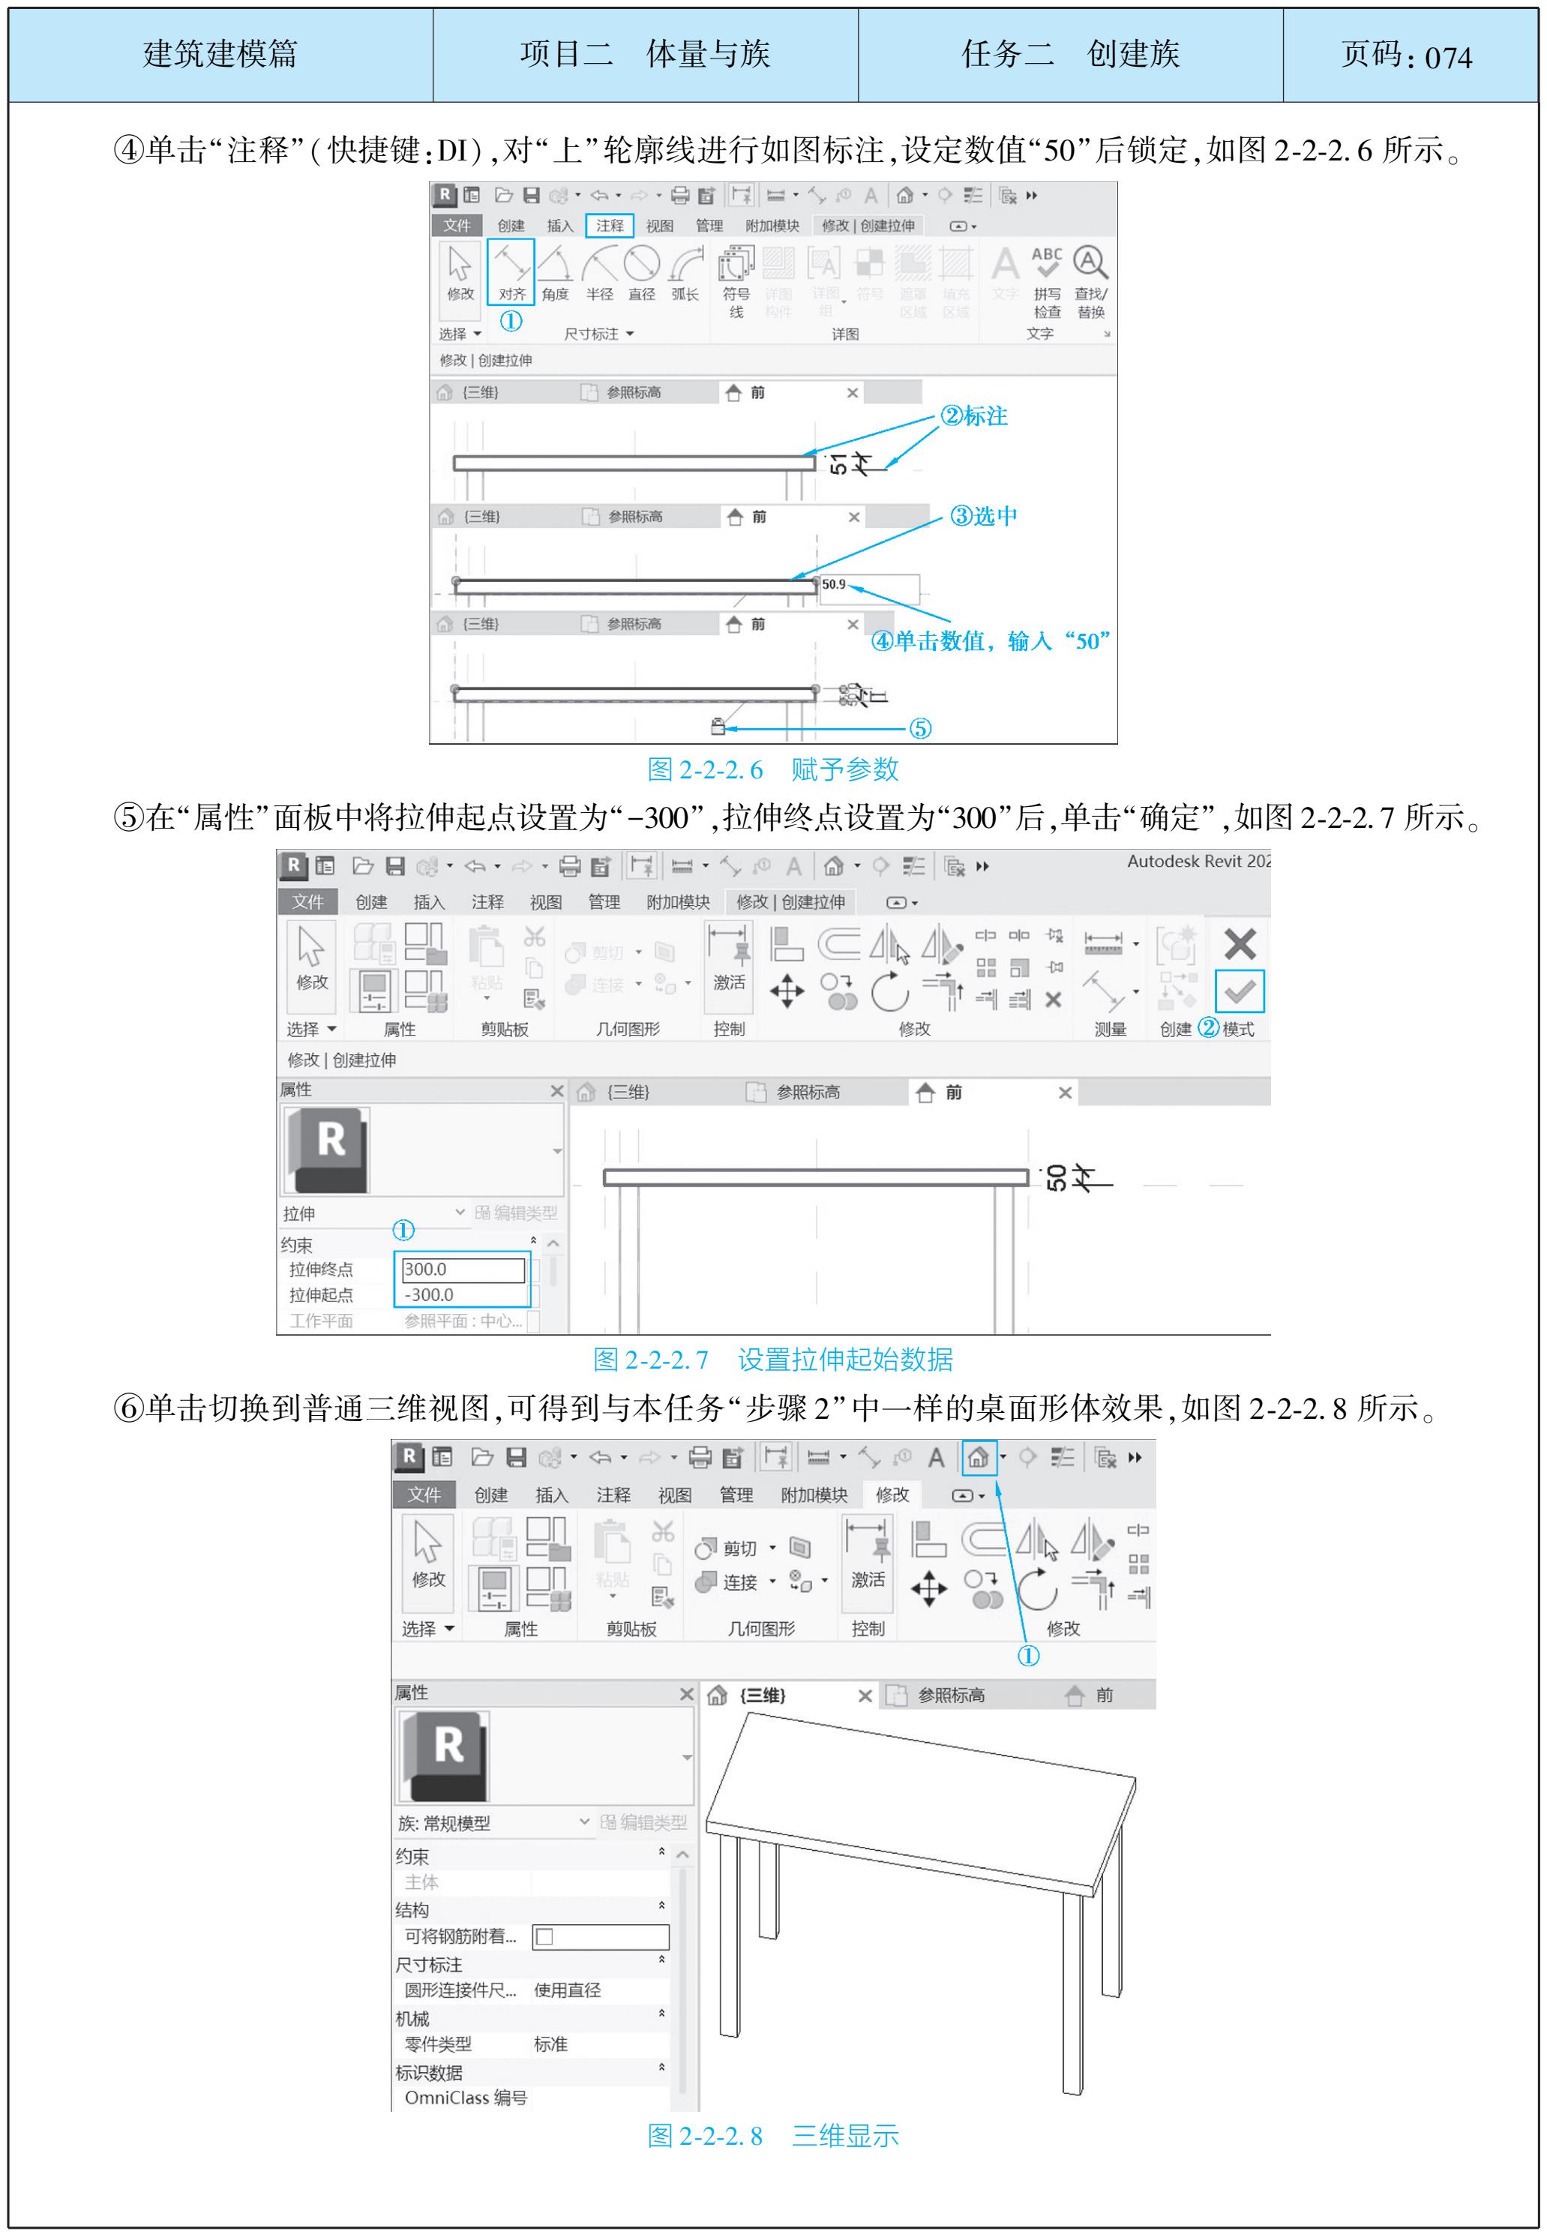
Task: Close the {三维} view tab in figure 2-2-2.8
Action: pyautogui.click(x=865, y=1695)
